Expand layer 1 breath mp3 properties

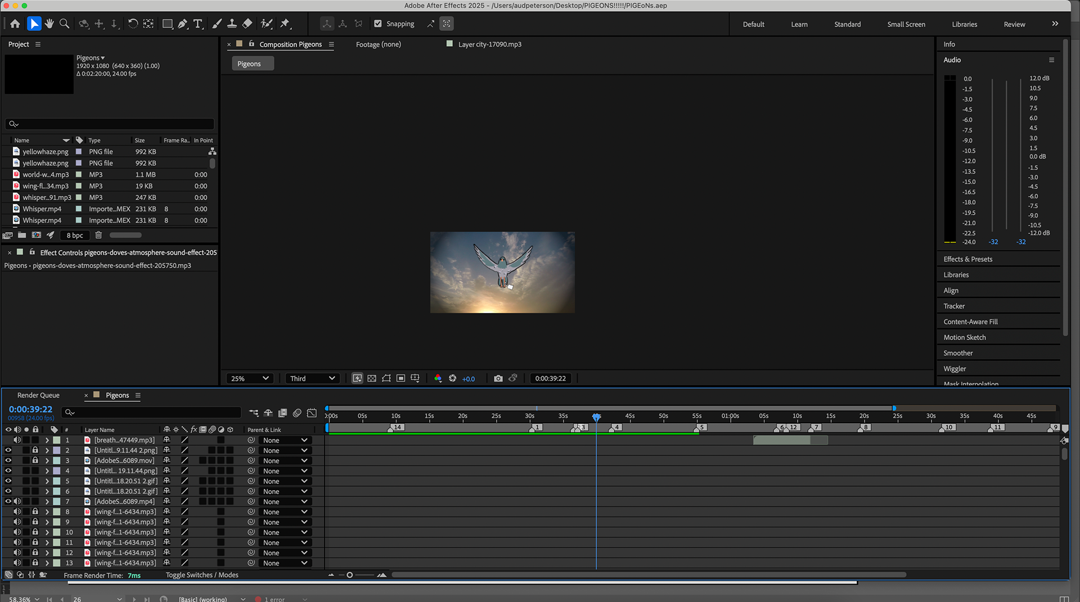point(47,440)
